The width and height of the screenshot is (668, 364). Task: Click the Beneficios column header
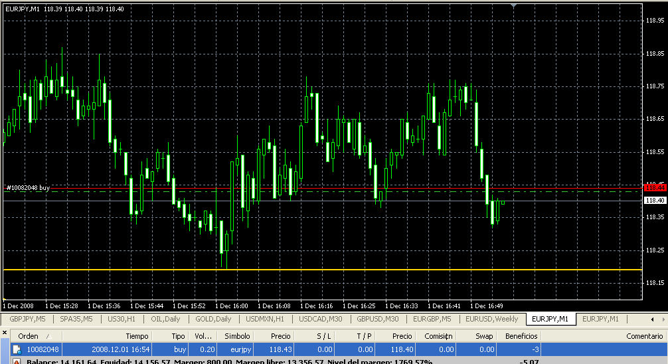[x=521, y=336]
